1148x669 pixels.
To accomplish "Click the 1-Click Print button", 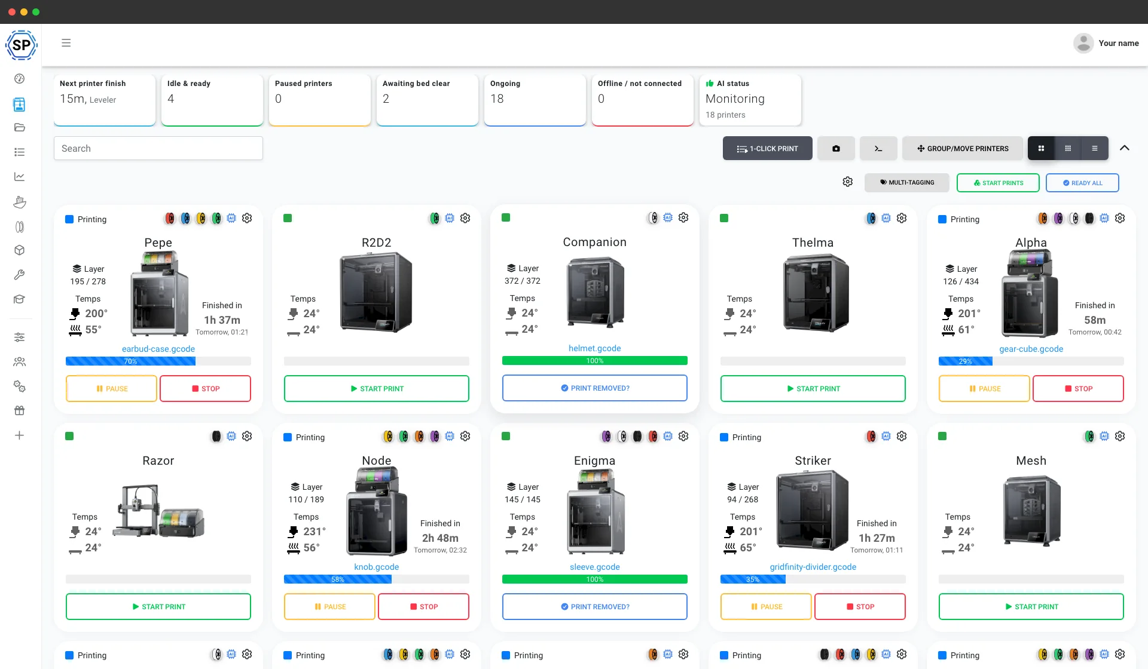I will click(x=768, y=148).
